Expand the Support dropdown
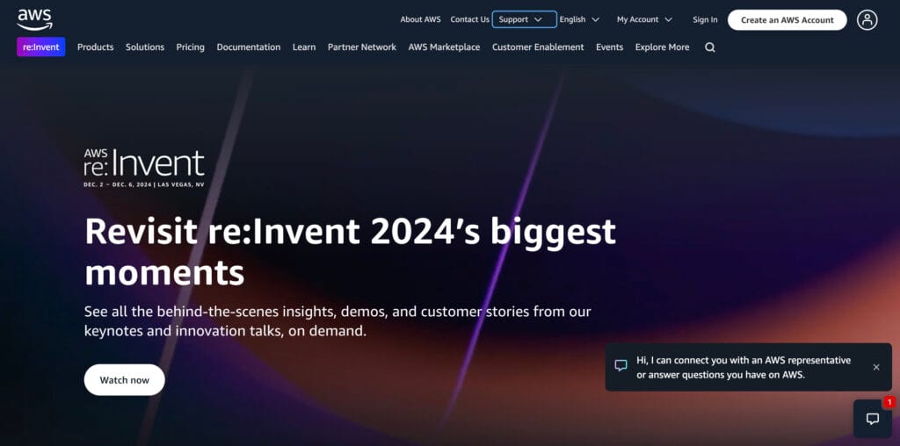The width and height of the screenshot is (900, 446). coord(524,19)
